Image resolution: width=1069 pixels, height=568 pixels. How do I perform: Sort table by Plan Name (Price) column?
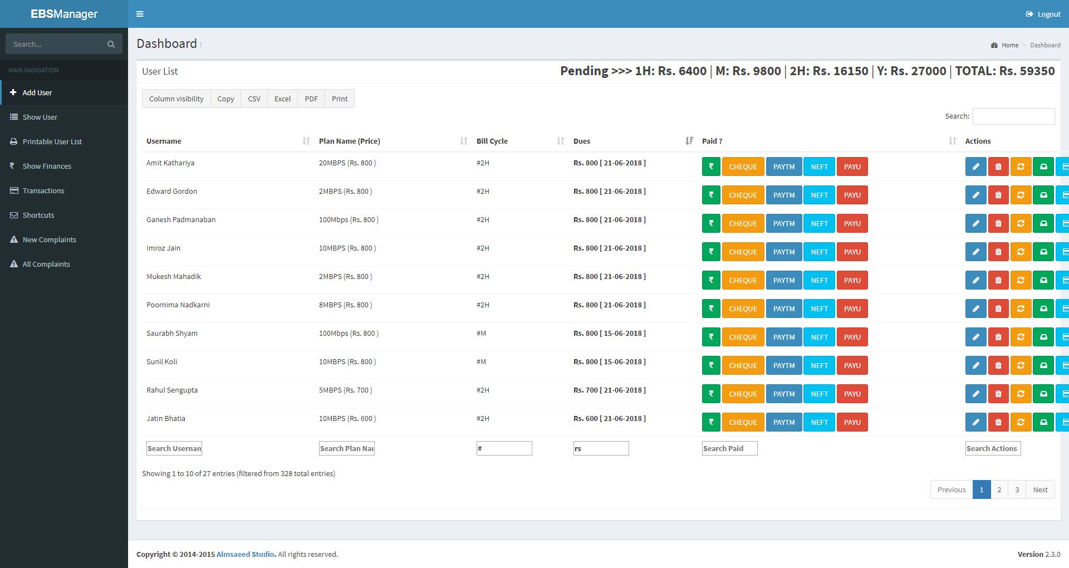tap(393, 141)
